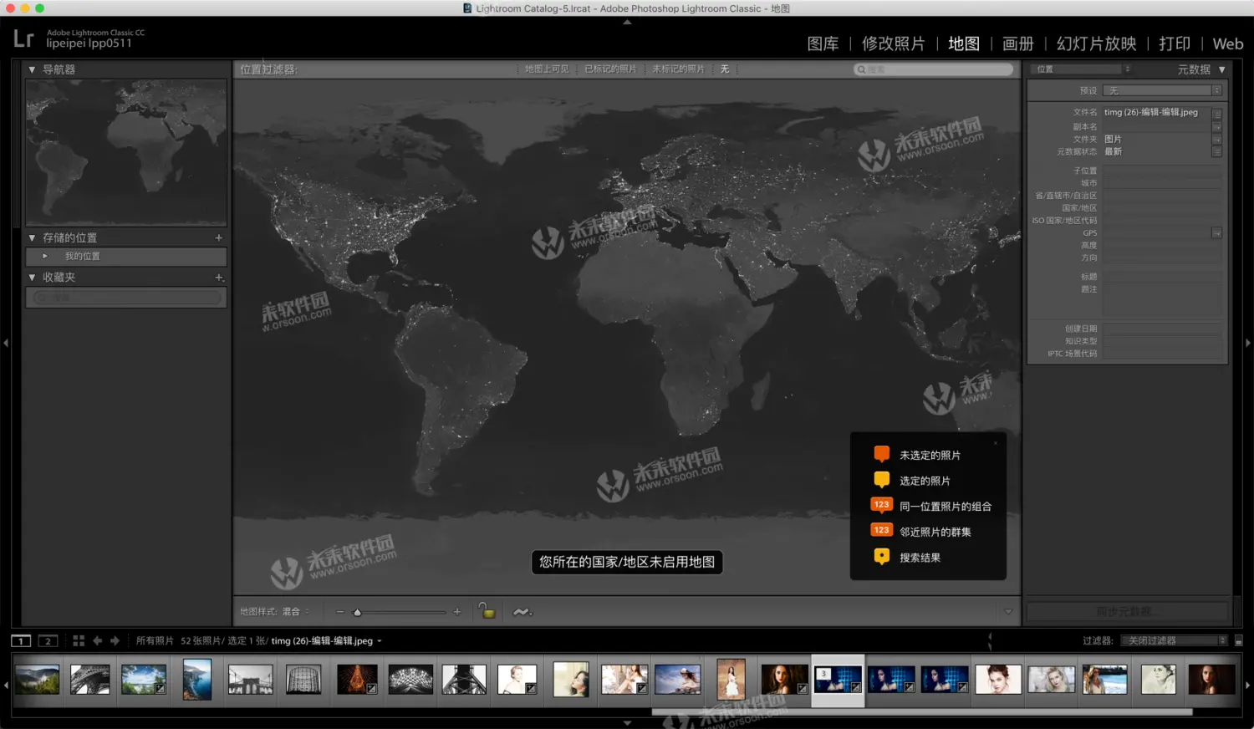Screen dimensions: 1254x729
Task: Switch to the Web module
Action: click(1228, 43)
